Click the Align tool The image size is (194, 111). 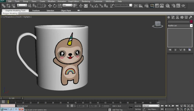140,6
